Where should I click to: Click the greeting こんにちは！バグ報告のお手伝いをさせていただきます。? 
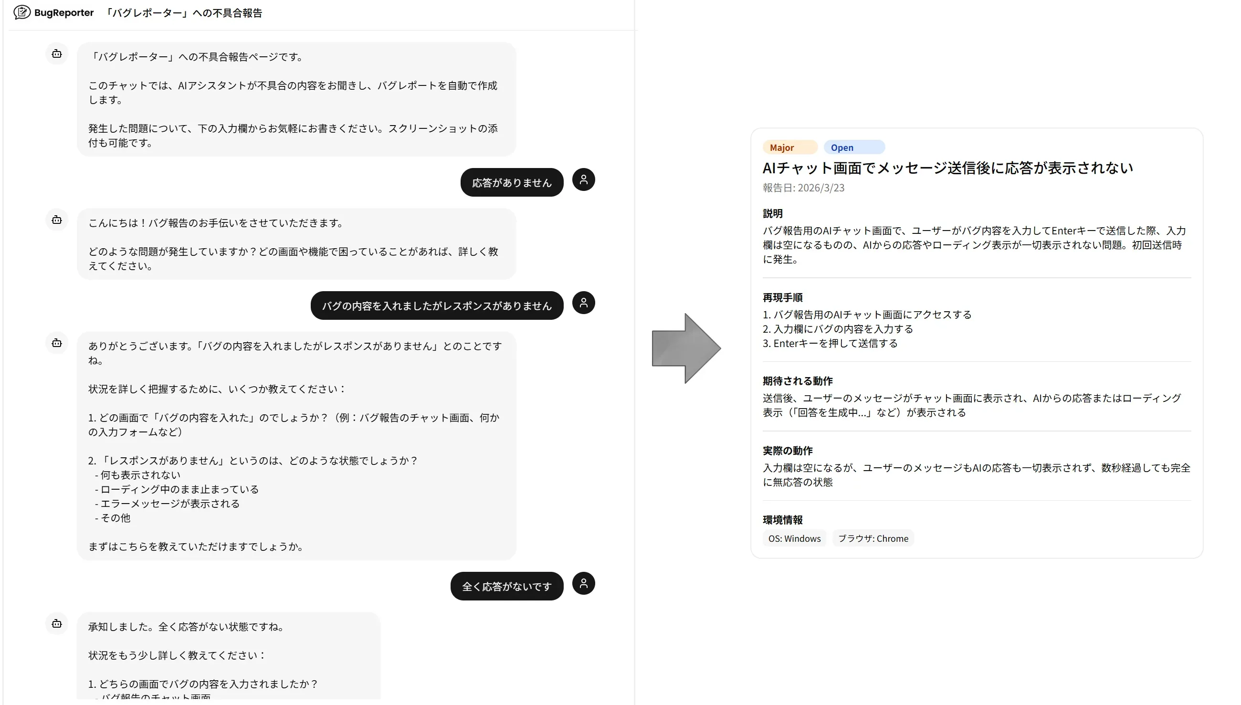[x=217, y=223]
